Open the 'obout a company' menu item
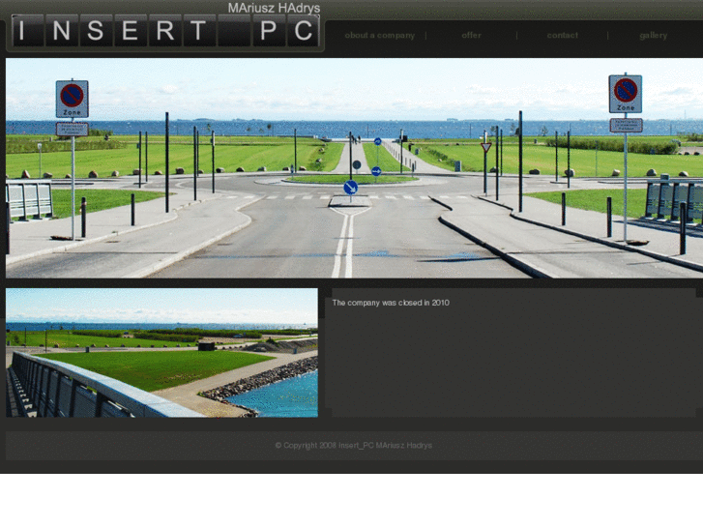703x527 pixels. click(x=380, y=36)
